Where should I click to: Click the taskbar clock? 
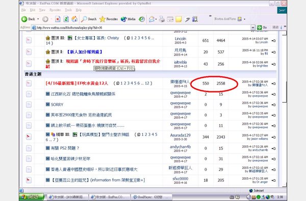pos(280,197)
